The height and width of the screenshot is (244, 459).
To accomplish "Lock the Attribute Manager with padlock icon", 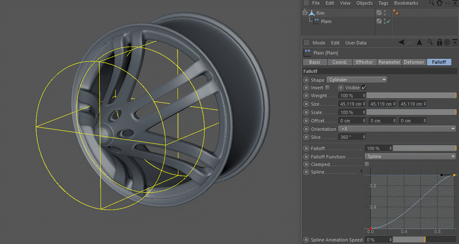I will click(439, 42).
